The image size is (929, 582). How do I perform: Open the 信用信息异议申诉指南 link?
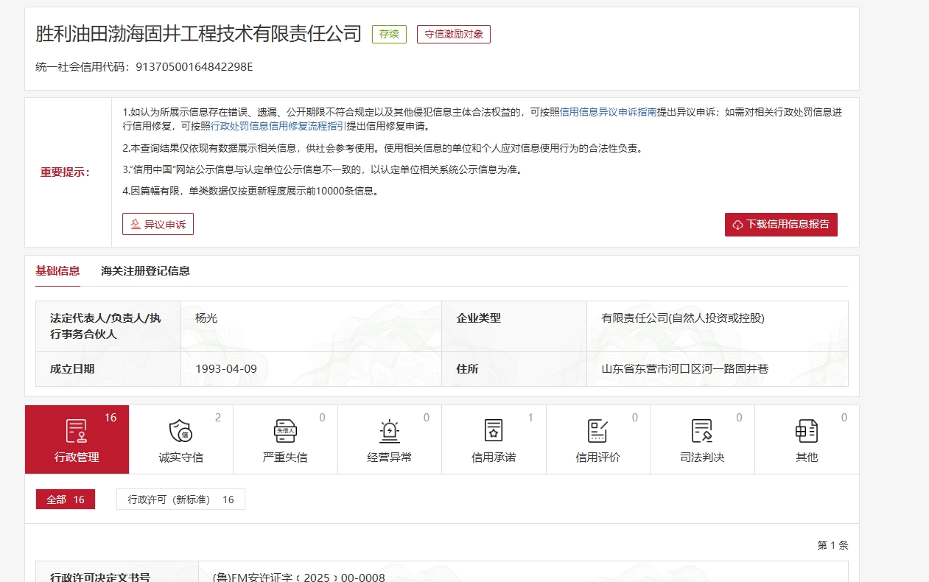coord(608,113)
